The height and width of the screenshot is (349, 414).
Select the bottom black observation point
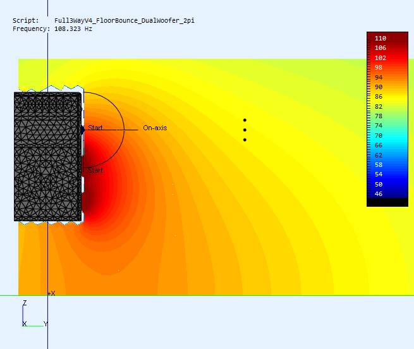tap(245, 140)
